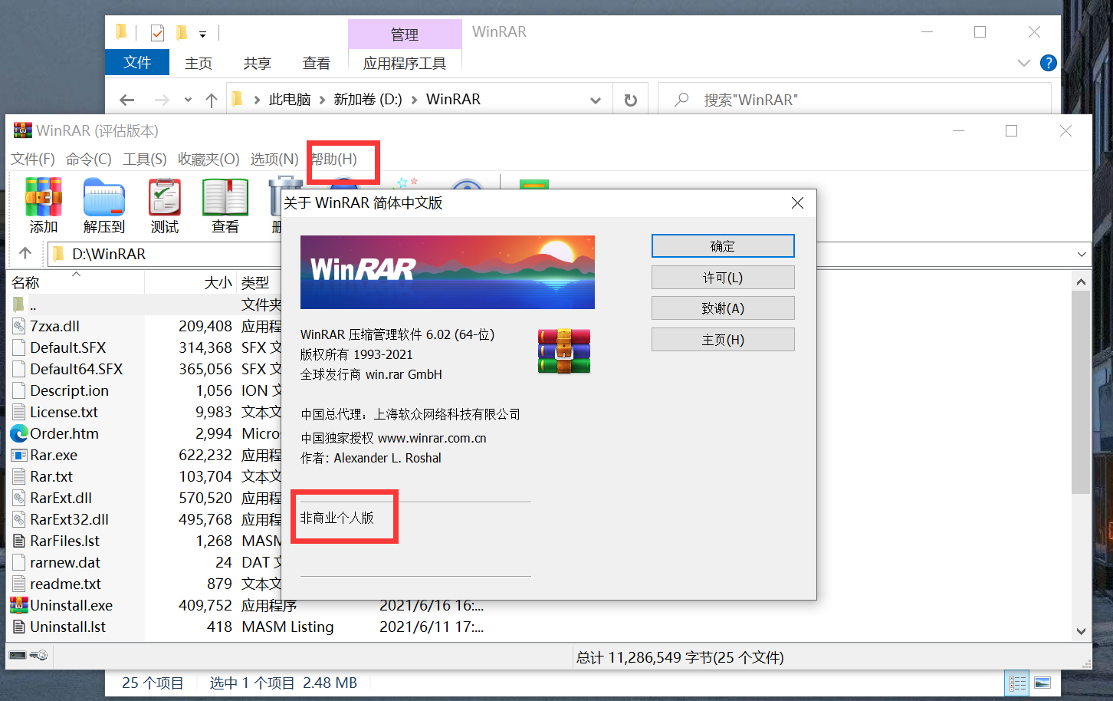
Task: Click the Explorer refresh icon
Action: 630,99
